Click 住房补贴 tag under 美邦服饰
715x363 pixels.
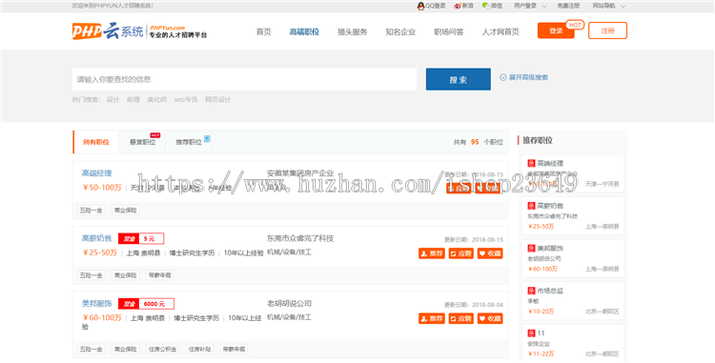pyautogui.click(x=199, y=350)
